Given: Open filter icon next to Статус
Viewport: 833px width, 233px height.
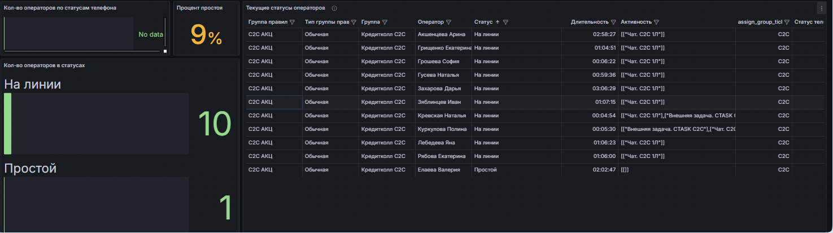Looking at the screenshot, I should click(x=505, y=22).
